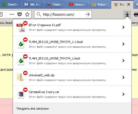Click the PDF file icon of blocked download

pyautogui.click(x=21, y=28)
